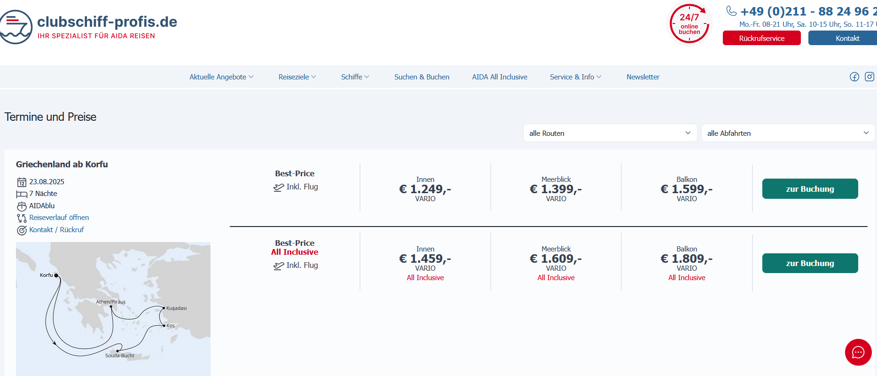
Task: Click the 24/7 online buchen badge
Action: click(x=689, y=24)
